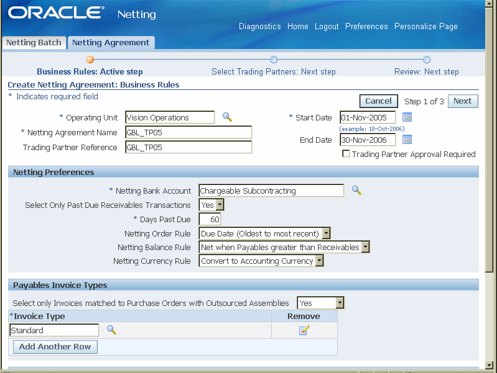Image resolution: width=497 pixels, height=373 pixels.
Task: Open the Outsourced Assemblies Yes dropdown
Action: [320, 303]
